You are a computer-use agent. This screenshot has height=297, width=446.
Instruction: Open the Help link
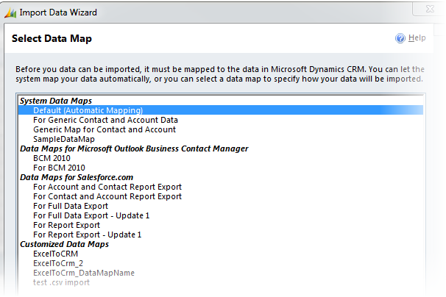pos(417,38)
